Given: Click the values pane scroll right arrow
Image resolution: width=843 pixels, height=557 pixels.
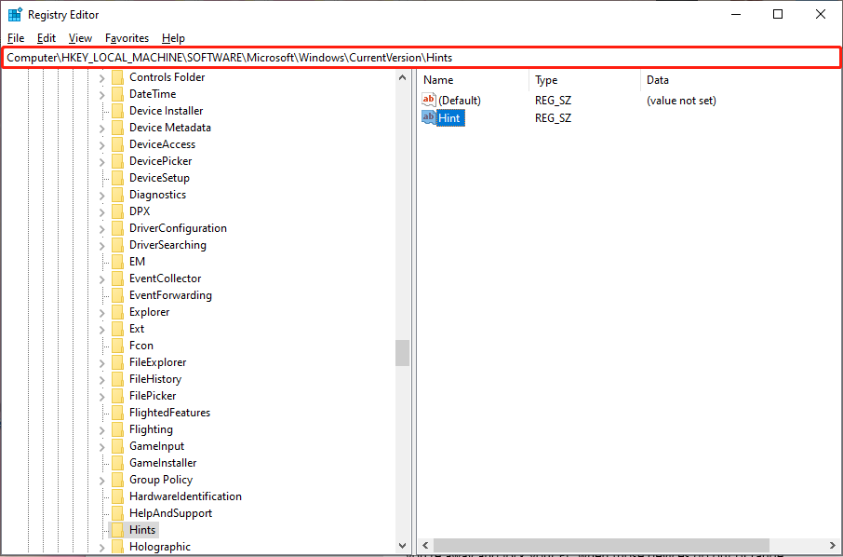Looking at the screenshot, I should (834, 546).
